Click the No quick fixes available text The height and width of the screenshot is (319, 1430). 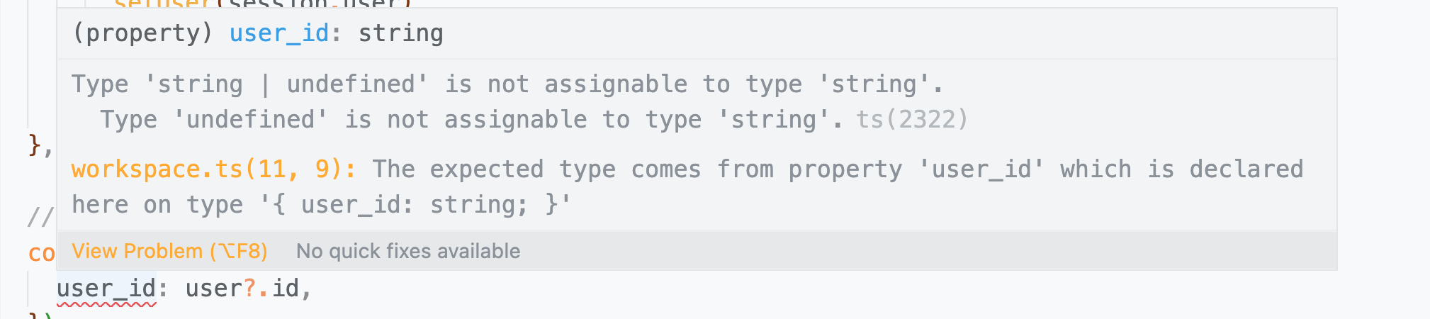tap(408, 251)
